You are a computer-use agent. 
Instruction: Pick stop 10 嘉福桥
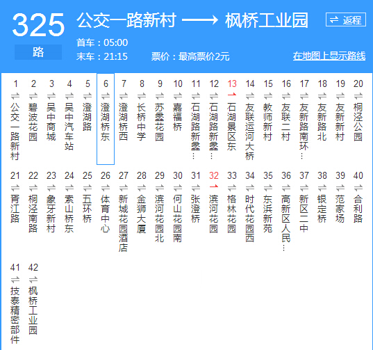[x=178, y=117]
